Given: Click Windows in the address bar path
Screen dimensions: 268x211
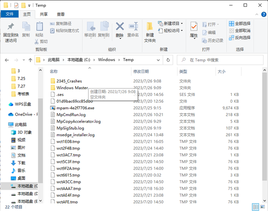Looking at the screenshot, I should (106, 60).
